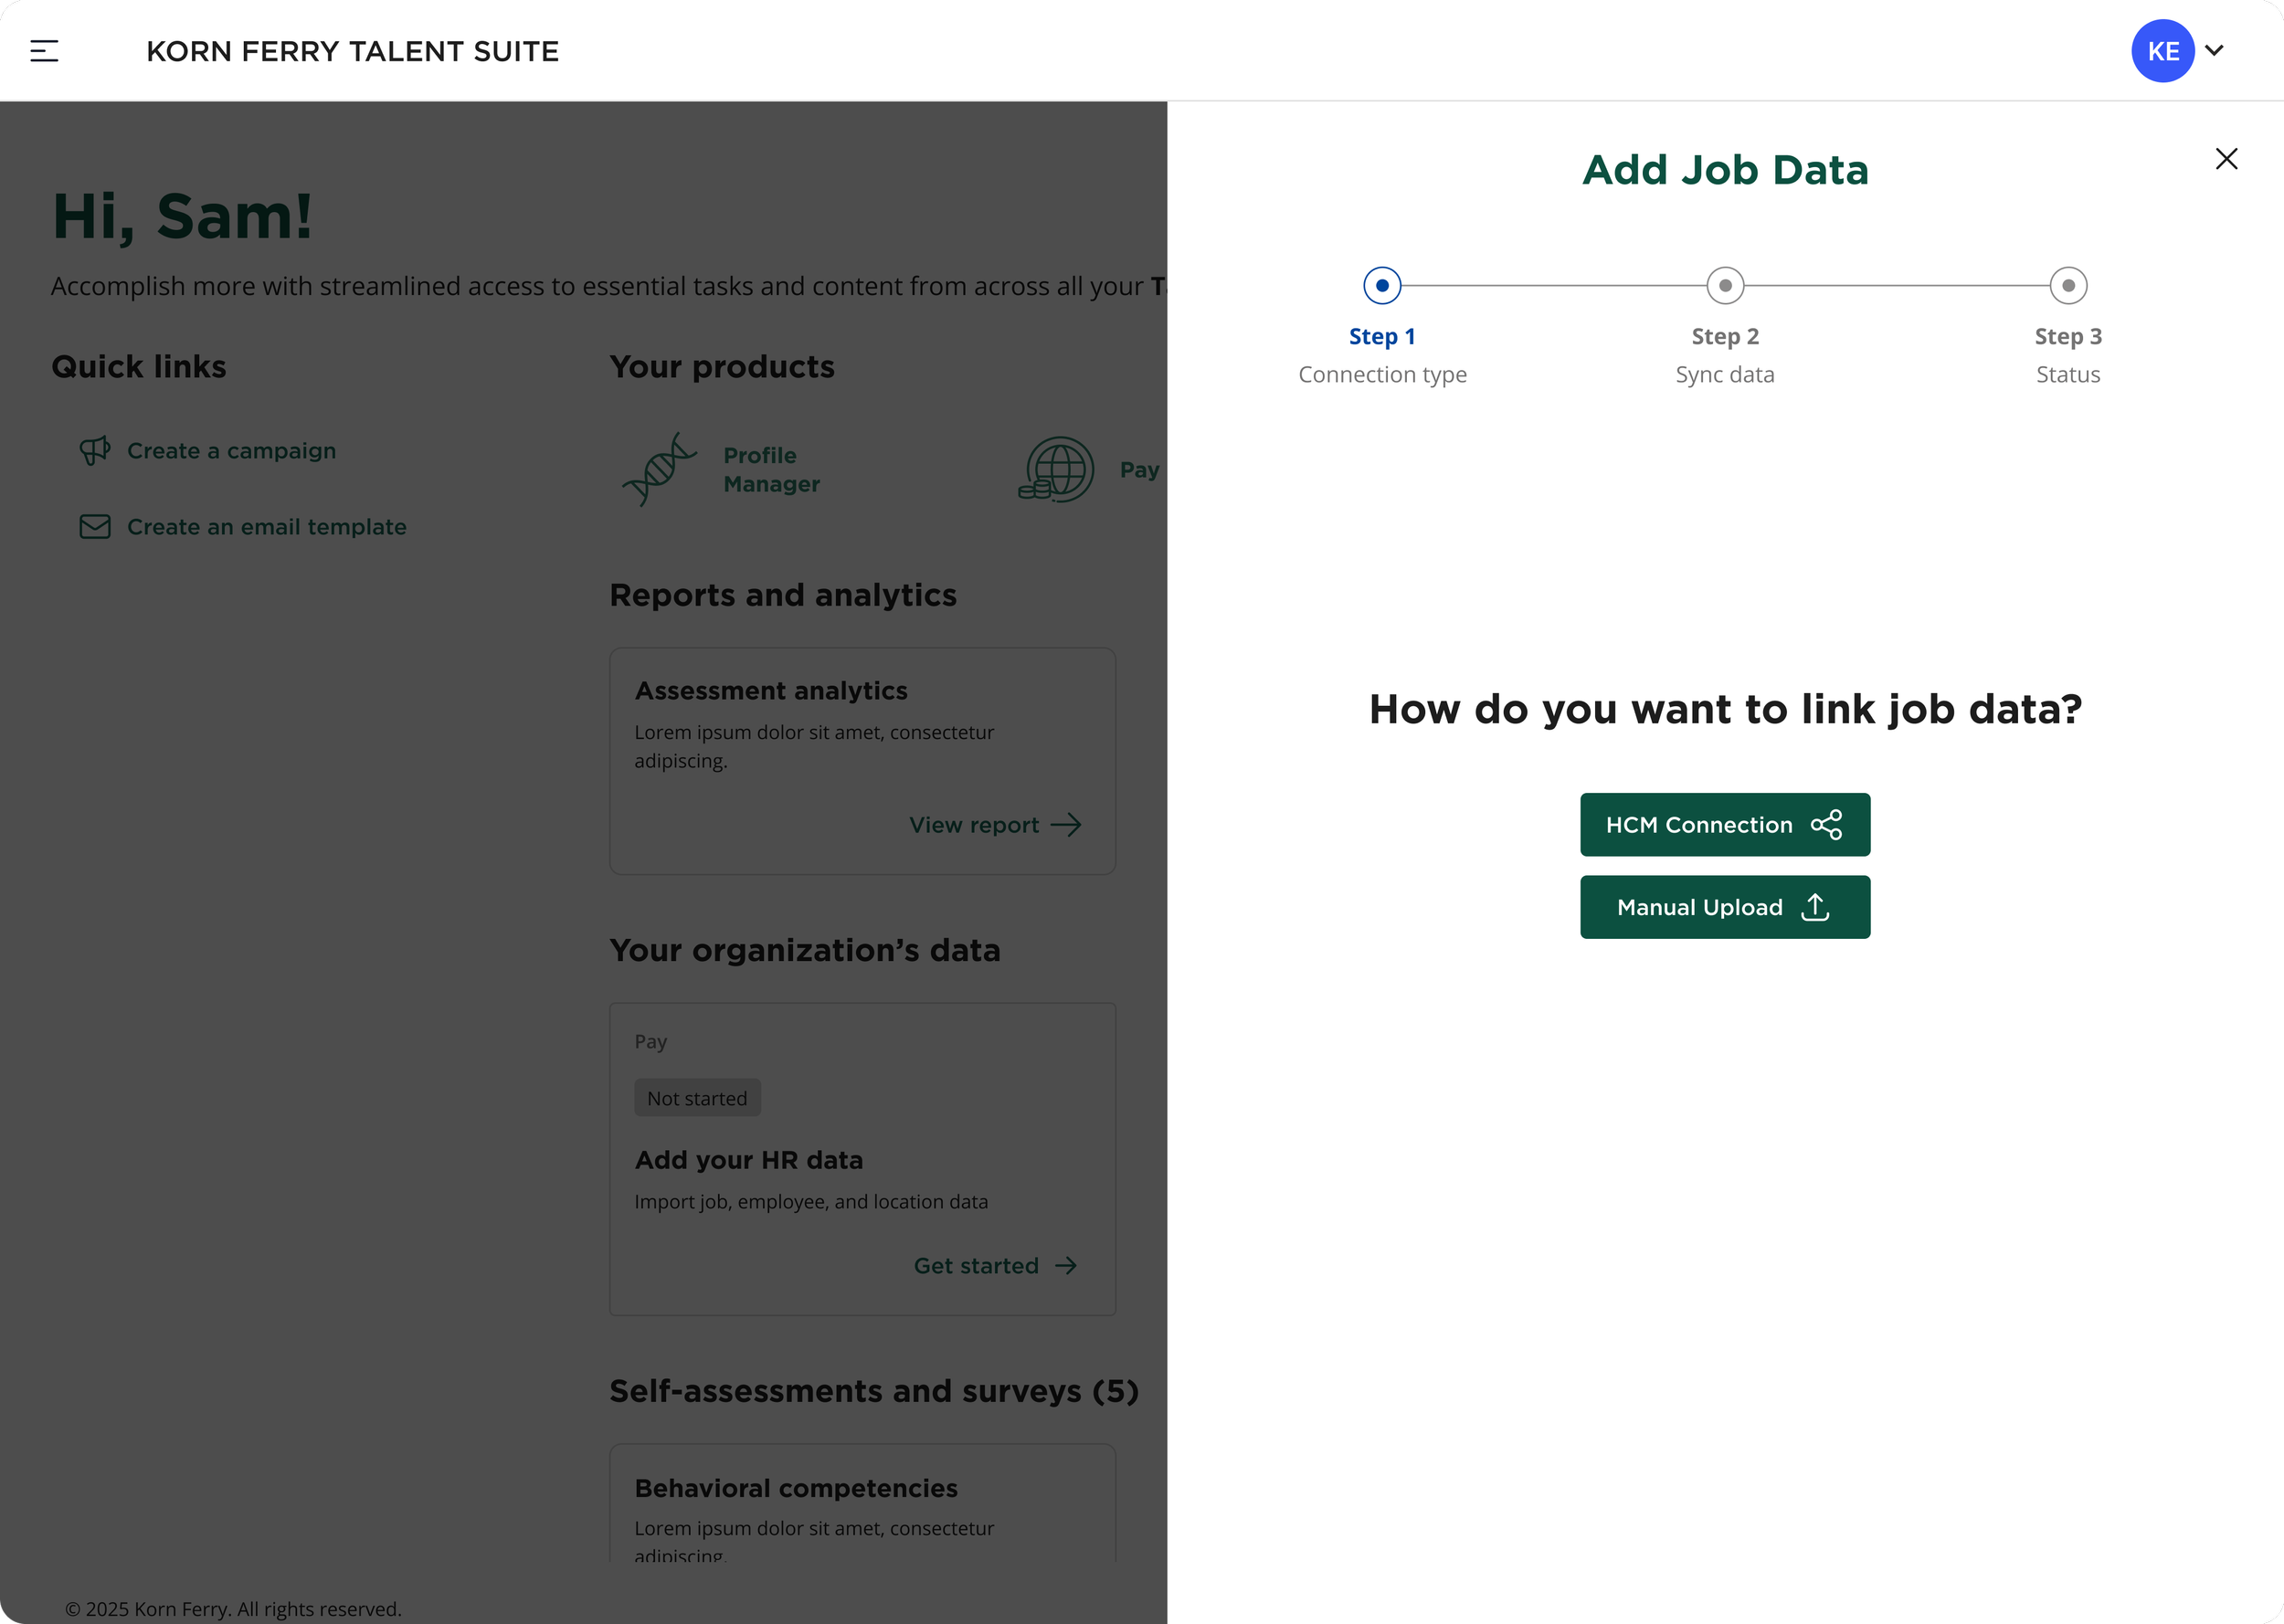
Task: Choose HCM Connection to link job data
Action: click(1725, 824)
